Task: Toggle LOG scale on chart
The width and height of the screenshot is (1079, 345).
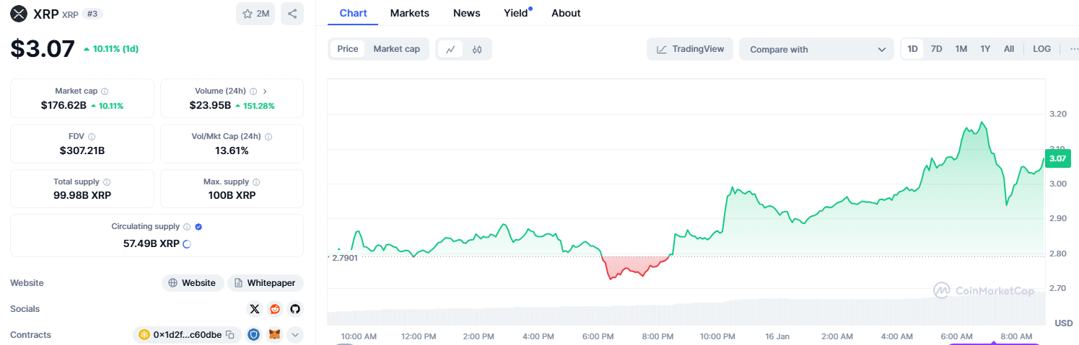Action: pyautogui.click(x=1041, y=49)
